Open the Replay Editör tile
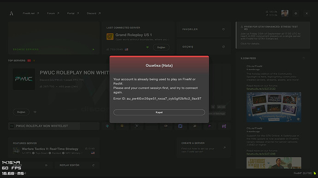The width and height of the screenshot is (318, 178). click(x=77, y=165)
